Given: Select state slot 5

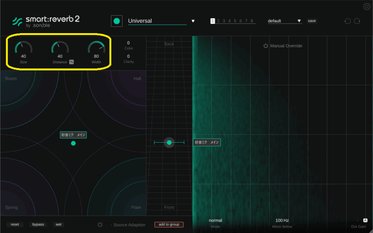Looking at the screenshot, I should click(235, 21).
